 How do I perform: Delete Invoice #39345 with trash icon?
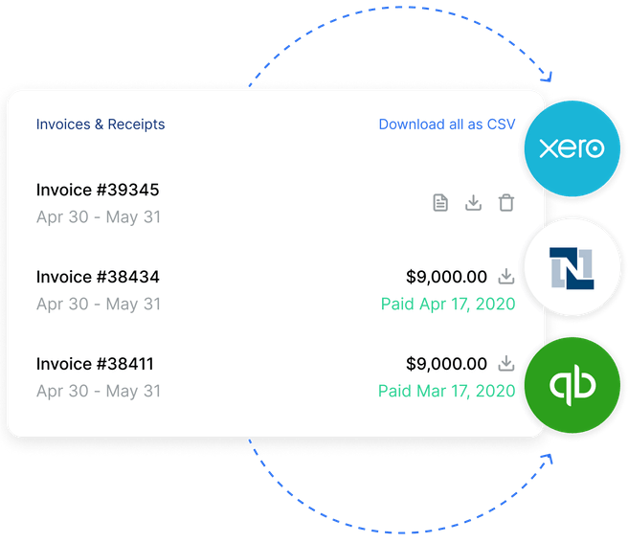[x=505, y=202]
